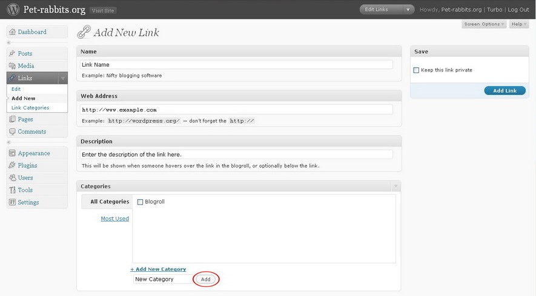Click the Posts pushpin icon
Screen dimensions: 536x296
pyautogui.click(x=12, y=53)
